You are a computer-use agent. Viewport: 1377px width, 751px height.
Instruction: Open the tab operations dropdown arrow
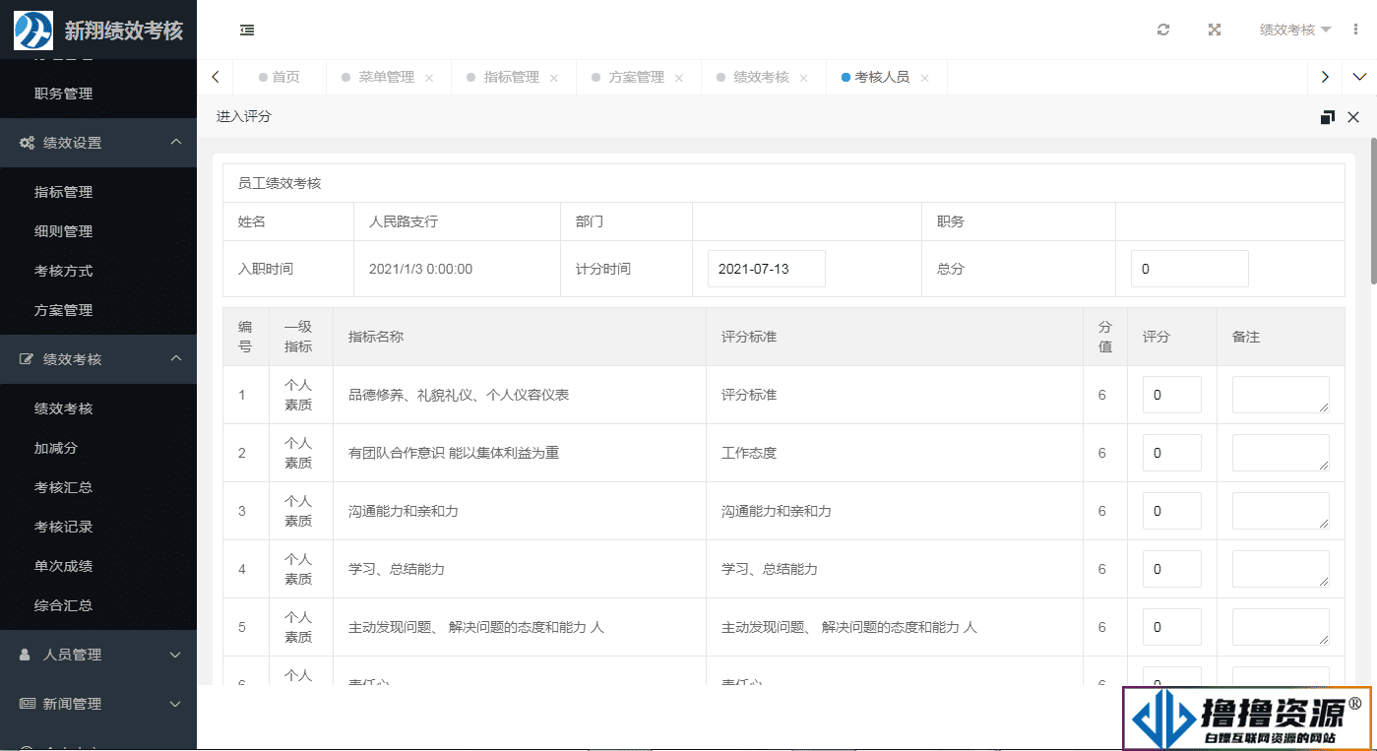(1360, 77)
